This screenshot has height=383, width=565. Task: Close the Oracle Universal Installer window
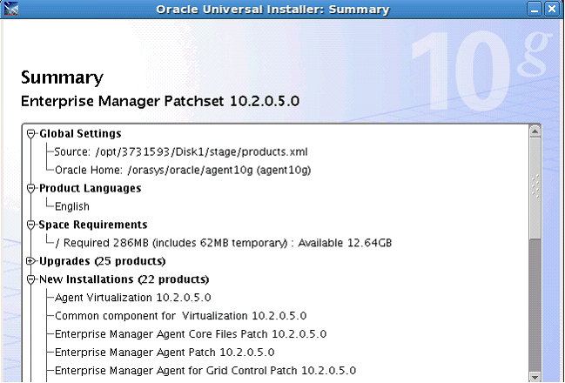[551, 10]
